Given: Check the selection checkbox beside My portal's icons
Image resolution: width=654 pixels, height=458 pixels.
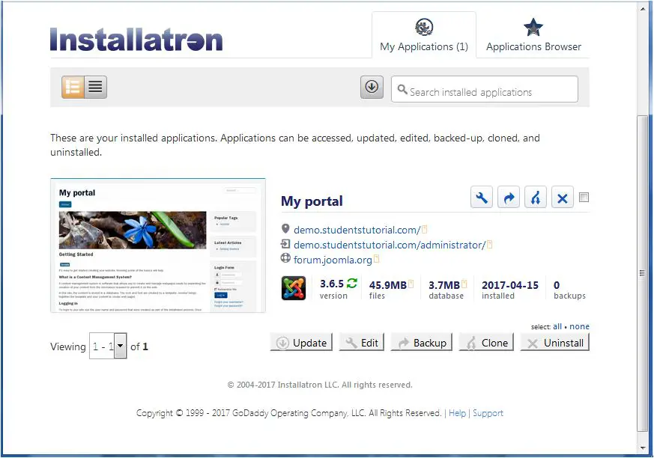Looking at the screenshot, I should (584, 197).
